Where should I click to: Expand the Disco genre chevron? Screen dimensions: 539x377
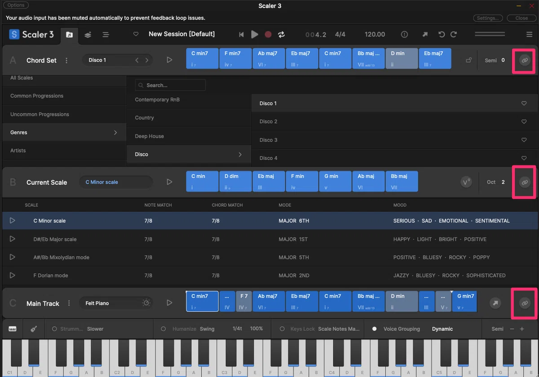(x=240, y=154)
